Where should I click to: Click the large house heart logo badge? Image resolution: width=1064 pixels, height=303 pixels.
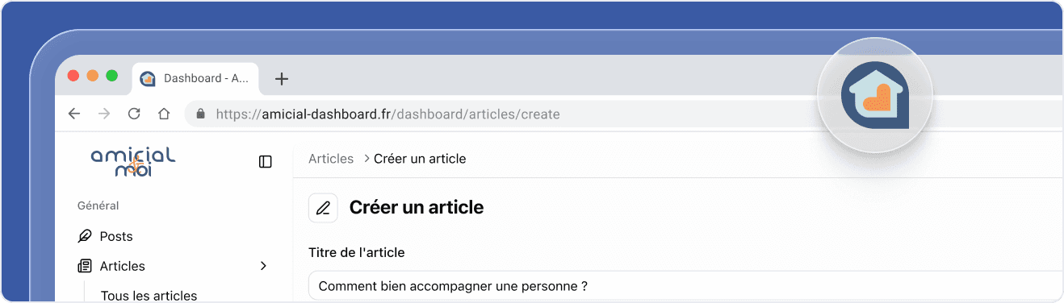[x=875, y=96]
